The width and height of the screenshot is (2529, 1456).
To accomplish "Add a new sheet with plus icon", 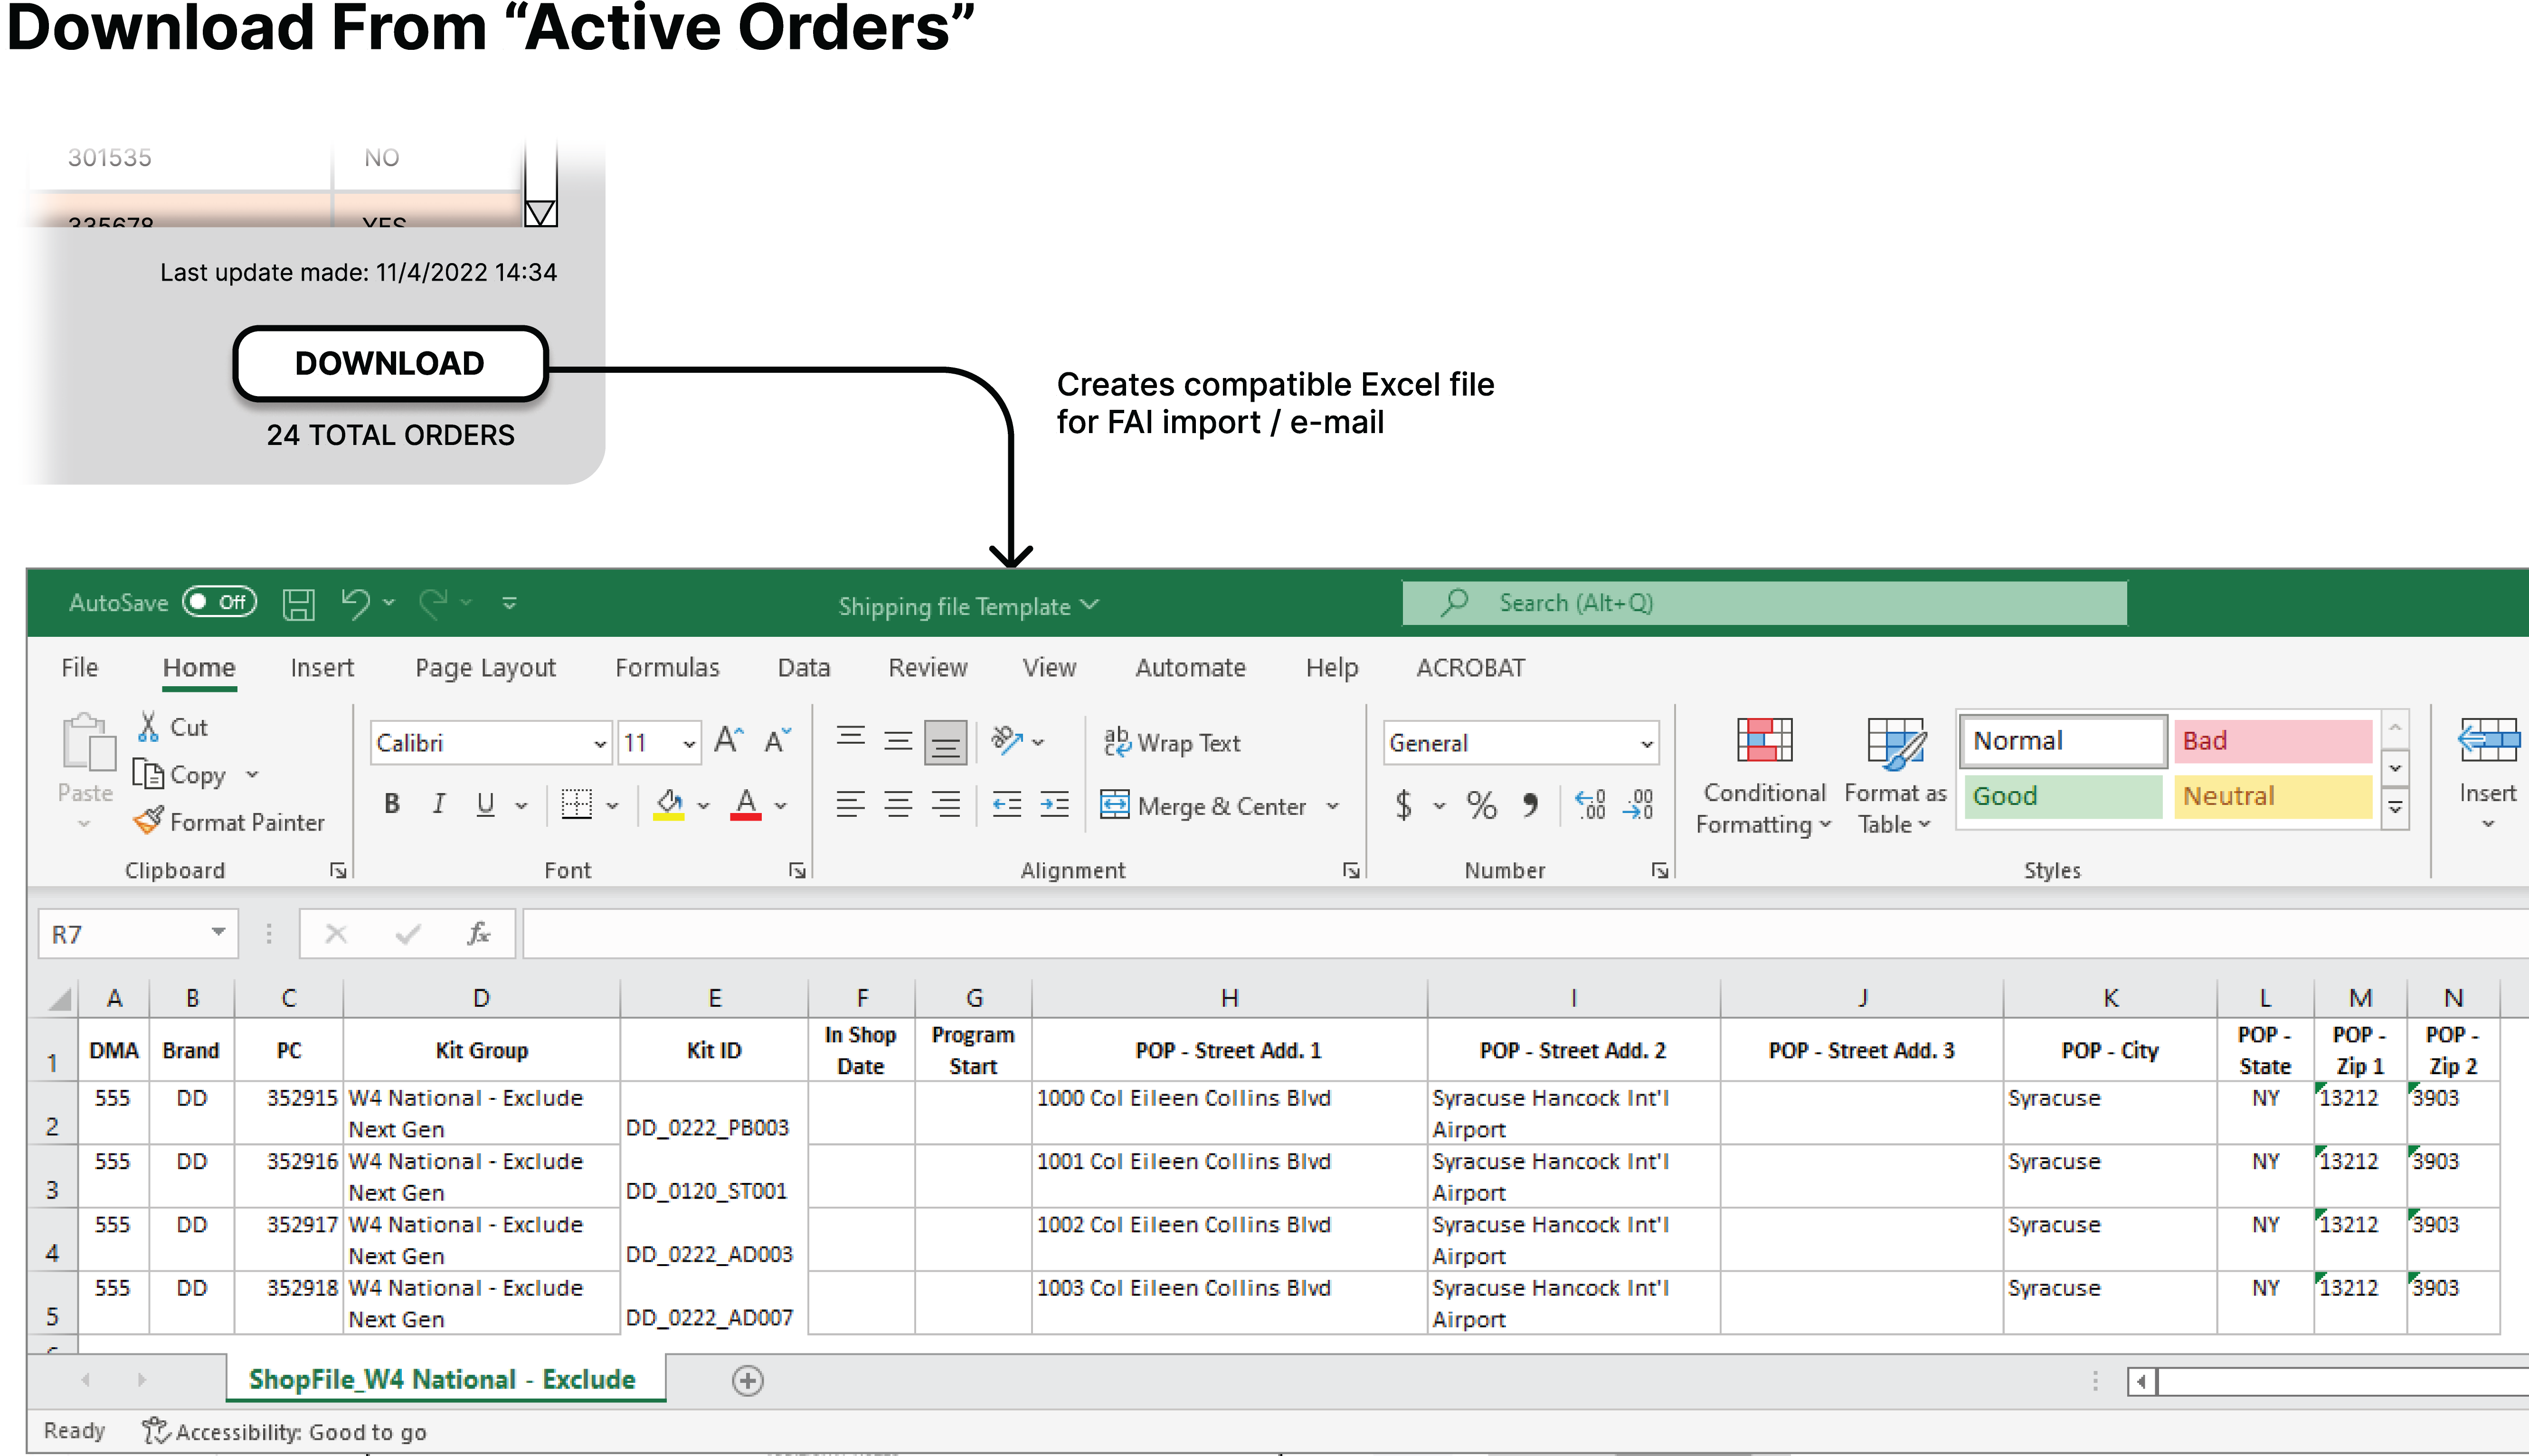I will (x=747, y=1380).
